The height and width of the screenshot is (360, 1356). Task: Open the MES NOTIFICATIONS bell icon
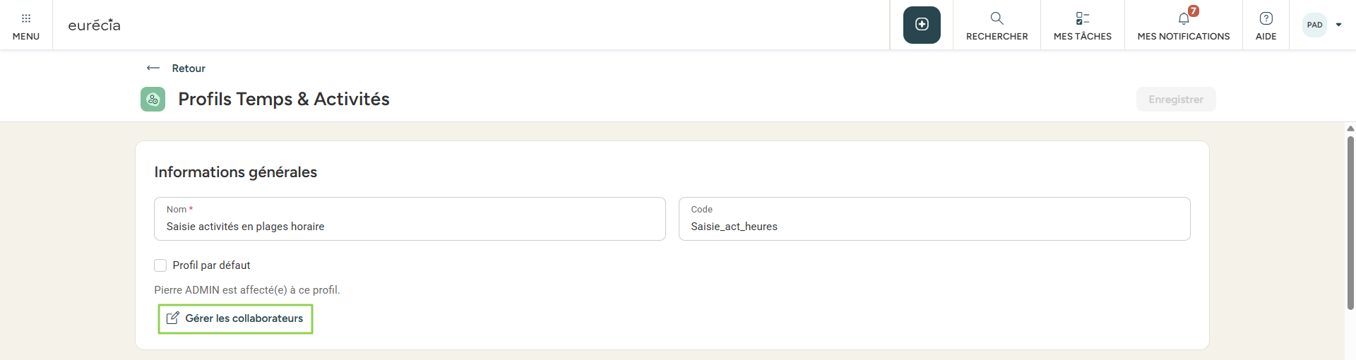point(1184,19)
